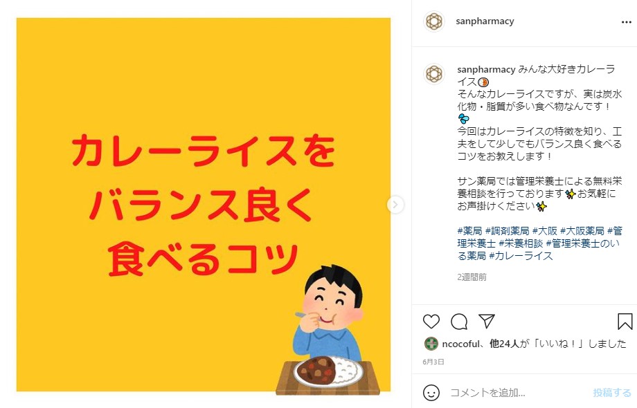Click the comment input field
637x408 pixels.
click(518, 393)
